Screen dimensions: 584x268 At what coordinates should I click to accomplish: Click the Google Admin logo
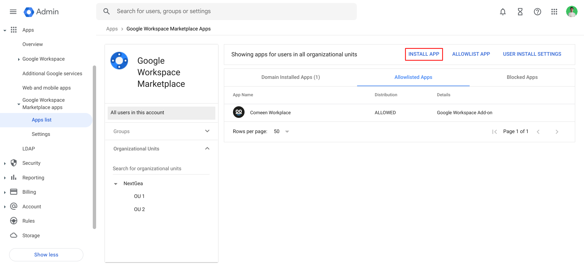[41, 12]
